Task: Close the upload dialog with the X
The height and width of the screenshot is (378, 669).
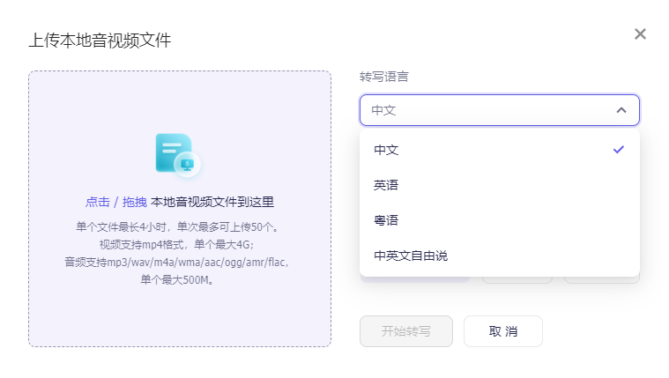Action: click(x=641, y=34)
